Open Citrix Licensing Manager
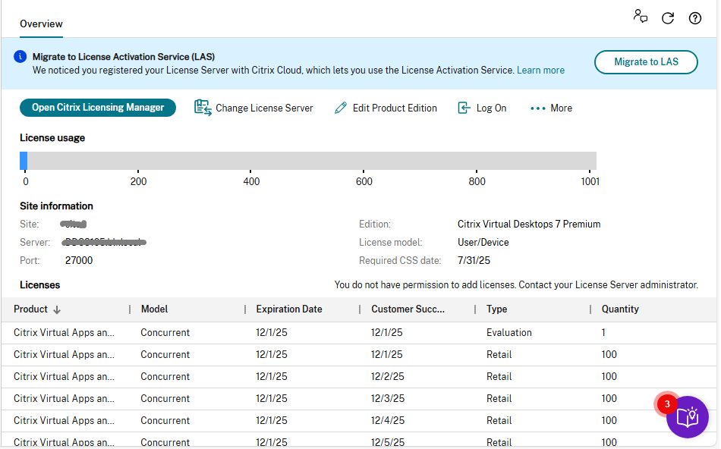The image size is (721, 449). pos(97,108)
